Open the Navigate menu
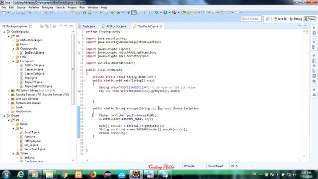Image resolution: width=318 pixels, height=179 pixels. click(x=48, y=7)
